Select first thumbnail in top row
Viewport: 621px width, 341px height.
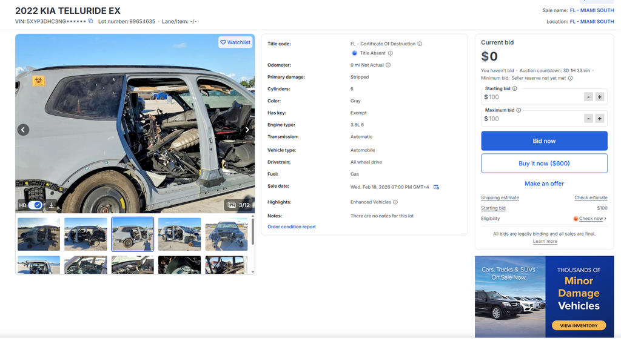[39, 234]
